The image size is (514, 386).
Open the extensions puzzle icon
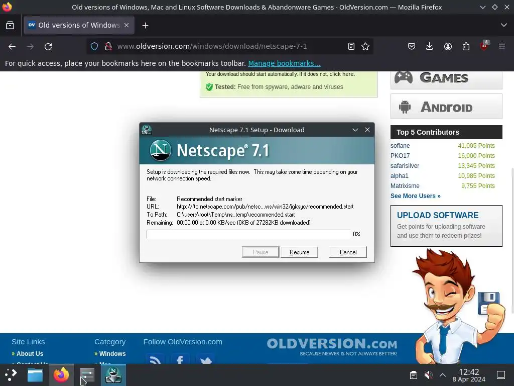pos(466,46)
